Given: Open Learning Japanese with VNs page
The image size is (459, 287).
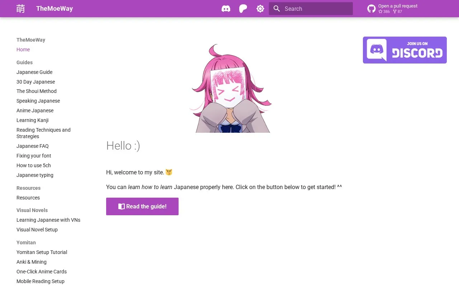Looking at the screenshot, I should coord(48,220).
